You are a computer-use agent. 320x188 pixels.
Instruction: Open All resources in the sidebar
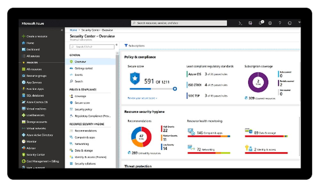pos(32,69)
